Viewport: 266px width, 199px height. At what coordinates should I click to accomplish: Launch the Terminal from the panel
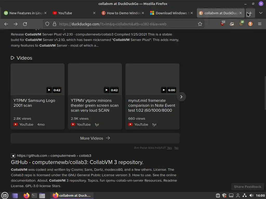pos(34,196)
